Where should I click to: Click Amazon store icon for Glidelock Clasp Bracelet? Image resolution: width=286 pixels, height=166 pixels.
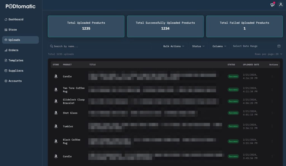click(56, 101)
